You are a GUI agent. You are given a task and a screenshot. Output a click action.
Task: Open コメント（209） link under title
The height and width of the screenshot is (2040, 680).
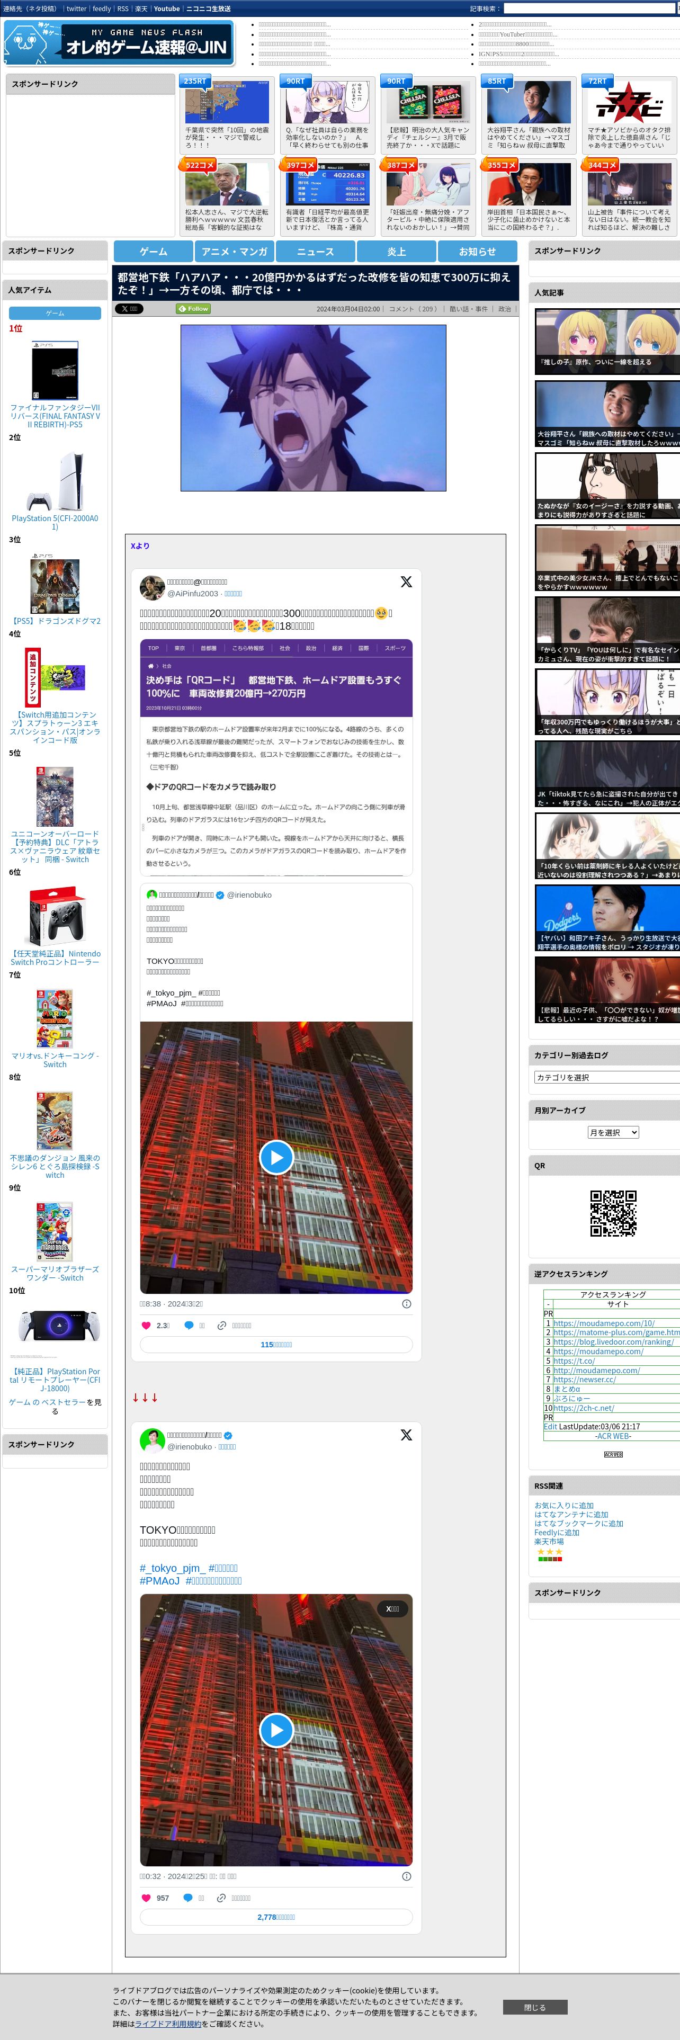(413, 309)
